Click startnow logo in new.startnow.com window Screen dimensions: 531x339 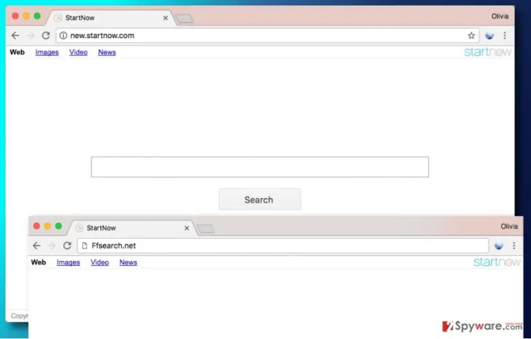coord(487,52)
